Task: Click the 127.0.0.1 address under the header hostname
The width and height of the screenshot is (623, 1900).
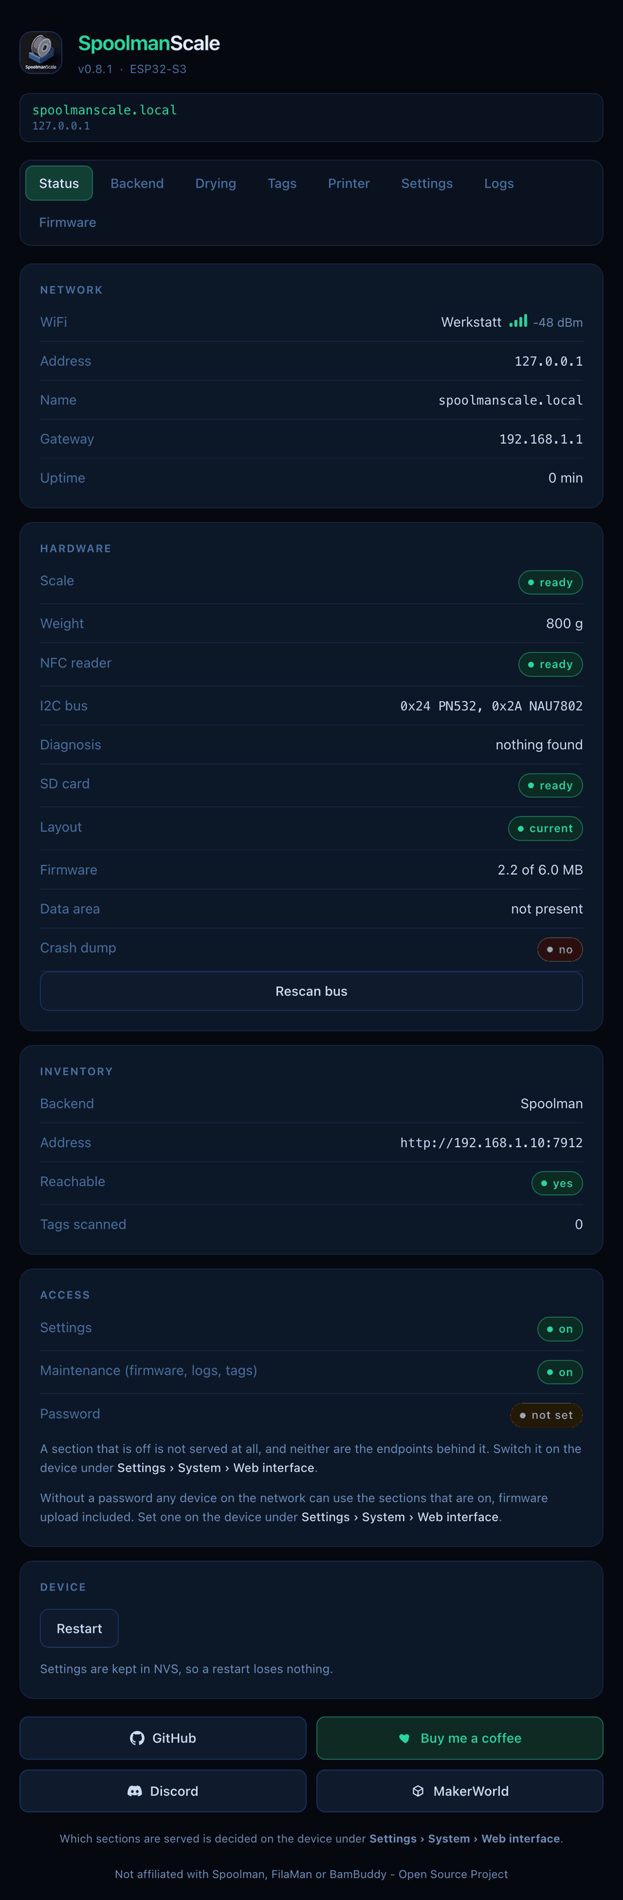Action: click(61, 126)
